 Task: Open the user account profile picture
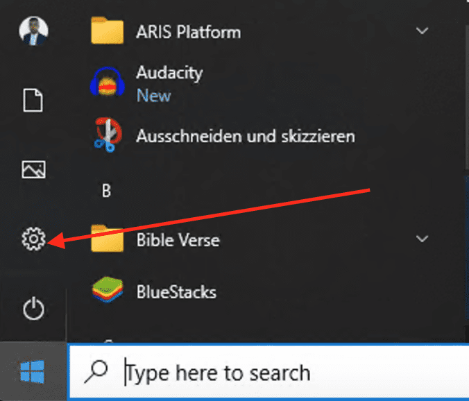pos(33,32)
